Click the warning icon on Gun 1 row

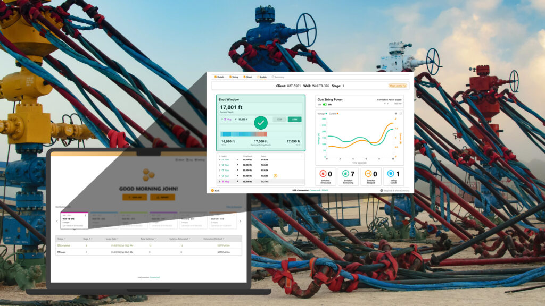coord(275,175)
